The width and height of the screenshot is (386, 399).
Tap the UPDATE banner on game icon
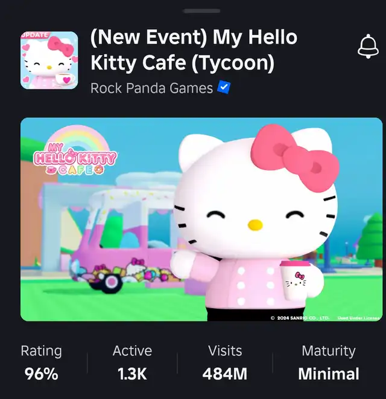point(35,35)
